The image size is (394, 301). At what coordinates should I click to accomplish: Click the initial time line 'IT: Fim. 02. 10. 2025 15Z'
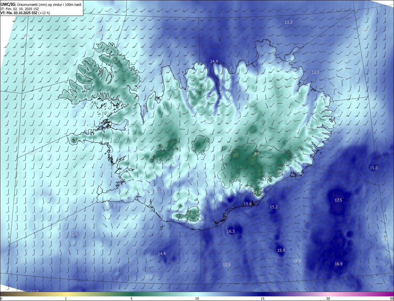(20, 9)
